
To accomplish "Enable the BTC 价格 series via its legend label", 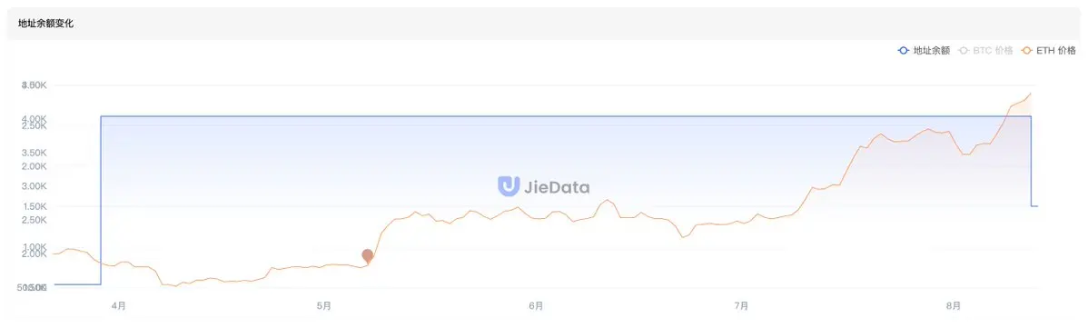I will [993, 51].
